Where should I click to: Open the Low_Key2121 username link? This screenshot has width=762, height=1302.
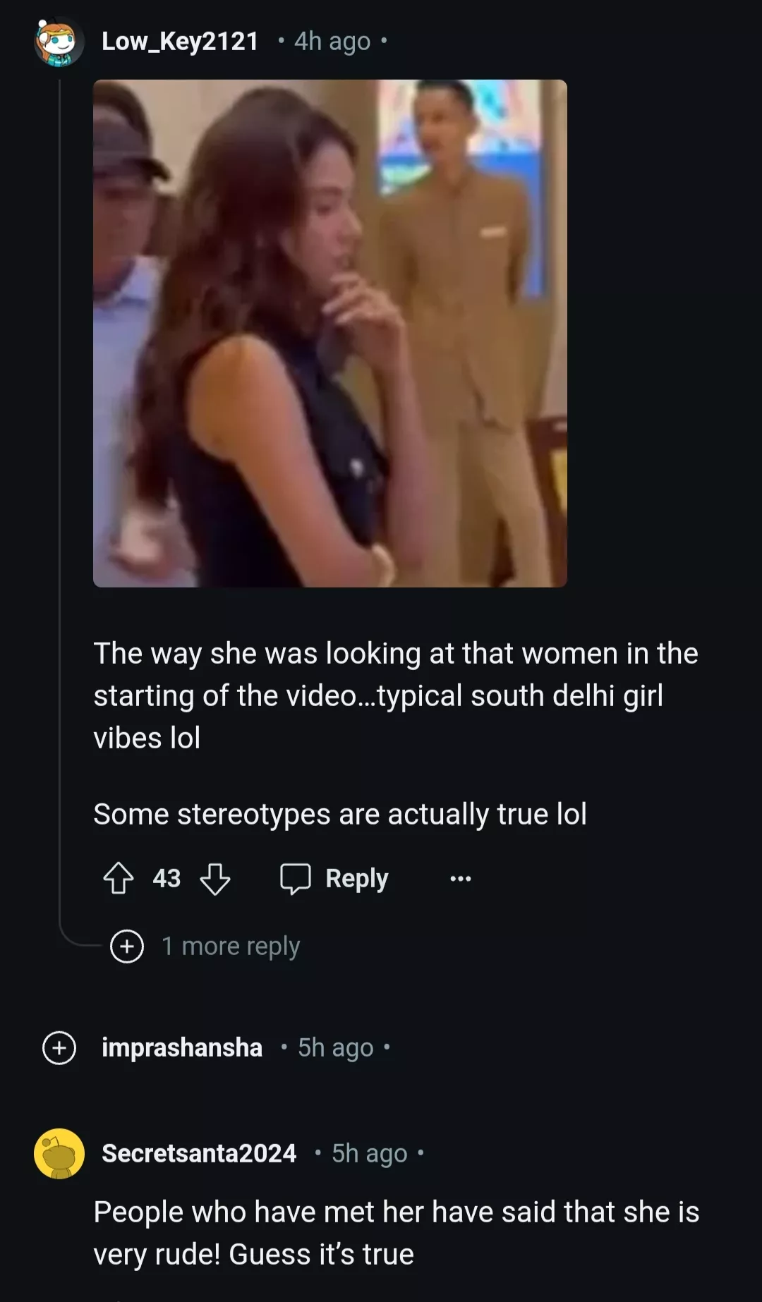[180, 42]
